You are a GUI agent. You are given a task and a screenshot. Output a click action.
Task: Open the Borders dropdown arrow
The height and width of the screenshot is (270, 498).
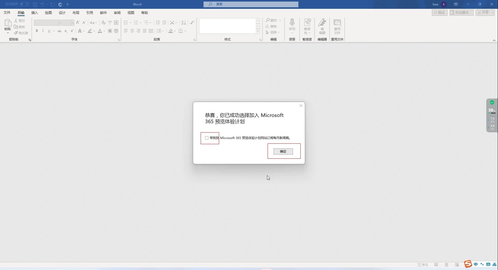click(185, 31)
